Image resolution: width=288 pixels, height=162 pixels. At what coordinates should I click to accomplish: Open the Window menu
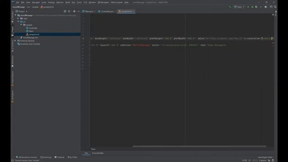[92, 2]
